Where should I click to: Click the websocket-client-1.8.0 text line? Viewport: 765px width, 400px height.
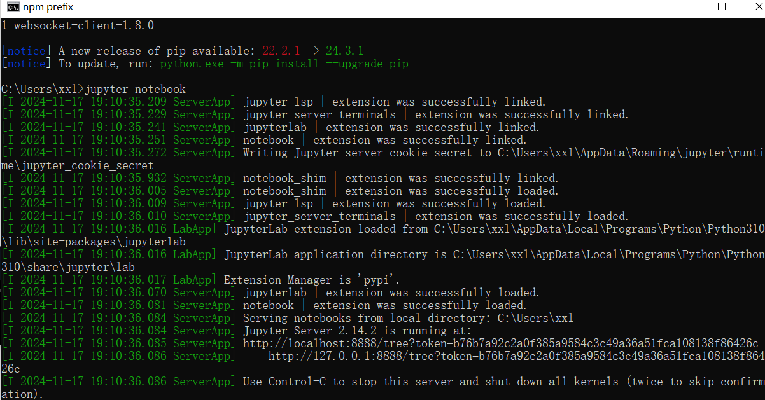tap(78, 25)
